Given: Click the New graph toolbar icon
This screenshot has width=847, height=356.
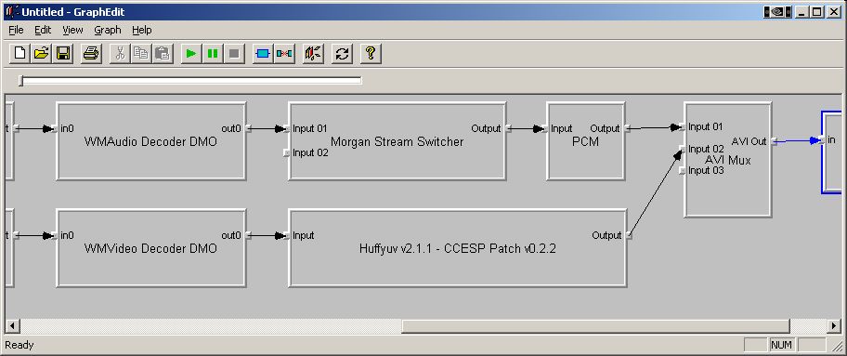Looking at the screenshot, I should point(20,54).
